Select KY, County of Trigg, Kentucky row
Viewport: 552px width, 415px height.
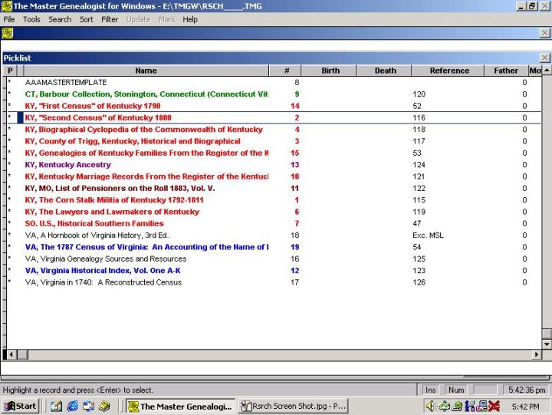(x=274, y=141)
